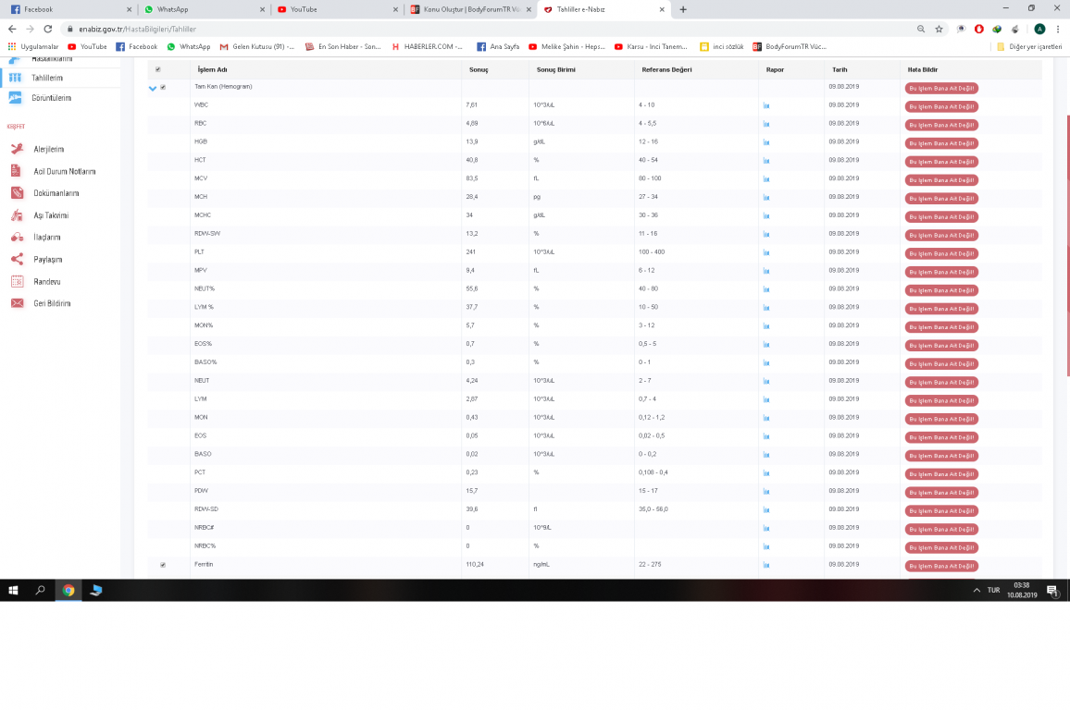Image resolution: width=1070 pixels, height=710 pixels.
Task: Switch to the Facebook browser tab
Action: tap(69, 9)
